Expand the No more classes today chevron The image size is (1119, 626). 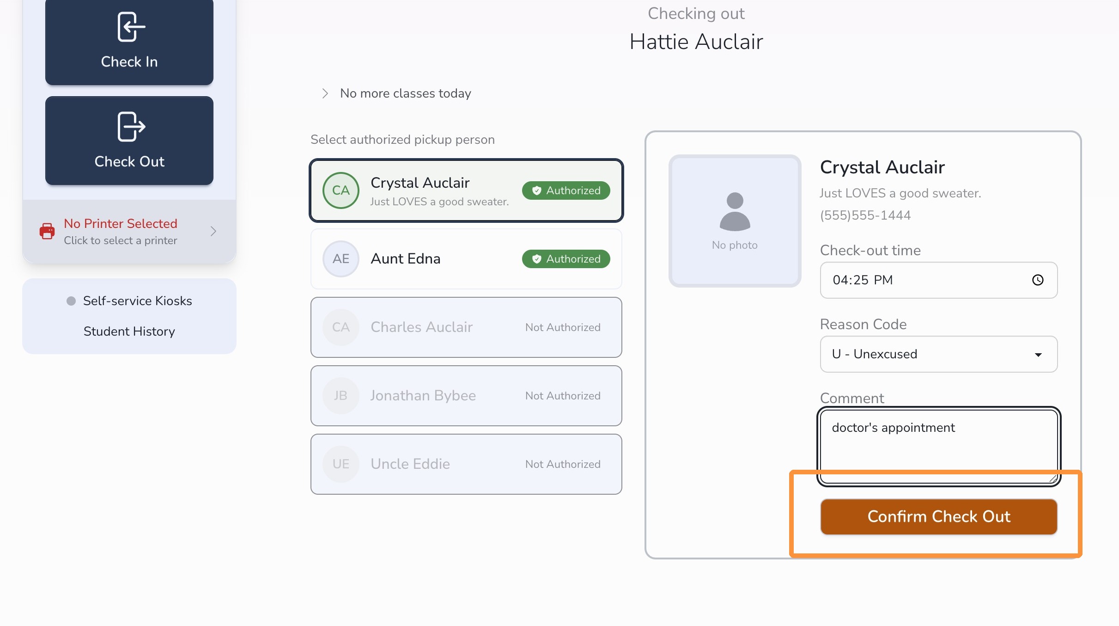click(x=325, y=93)
